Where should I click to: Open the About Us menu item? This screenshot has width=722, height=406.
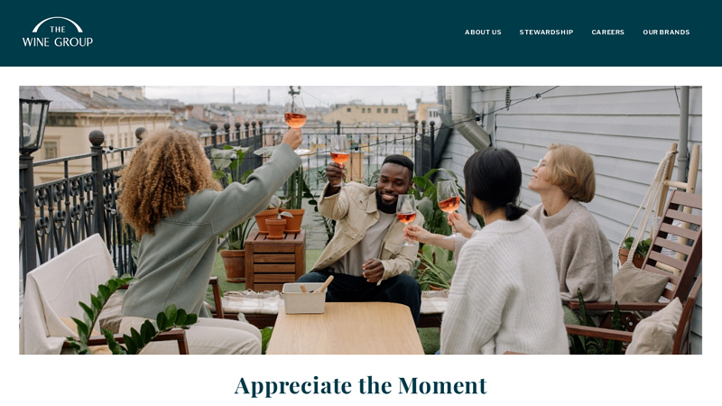point(483,32)
